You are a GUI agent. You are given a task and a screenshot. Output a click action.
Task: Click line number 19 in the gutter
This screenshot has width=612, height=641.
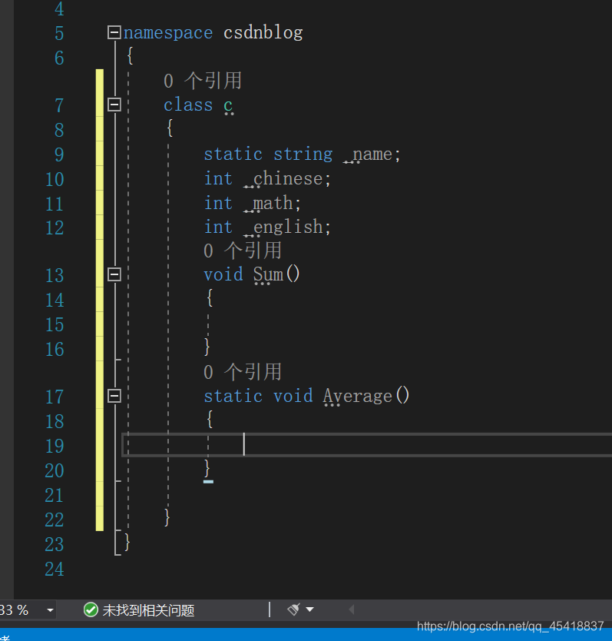(55, 446)
